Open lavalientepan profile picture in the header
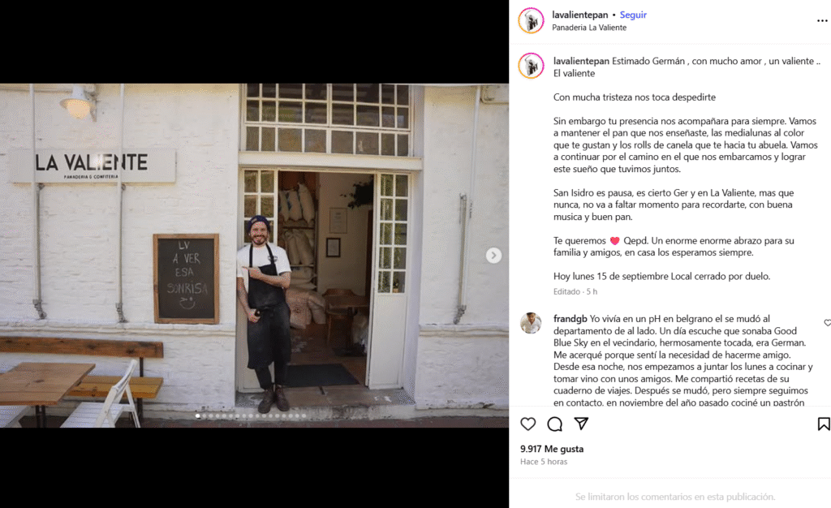The width and height of the screenshot is (831, 508). 531,20
